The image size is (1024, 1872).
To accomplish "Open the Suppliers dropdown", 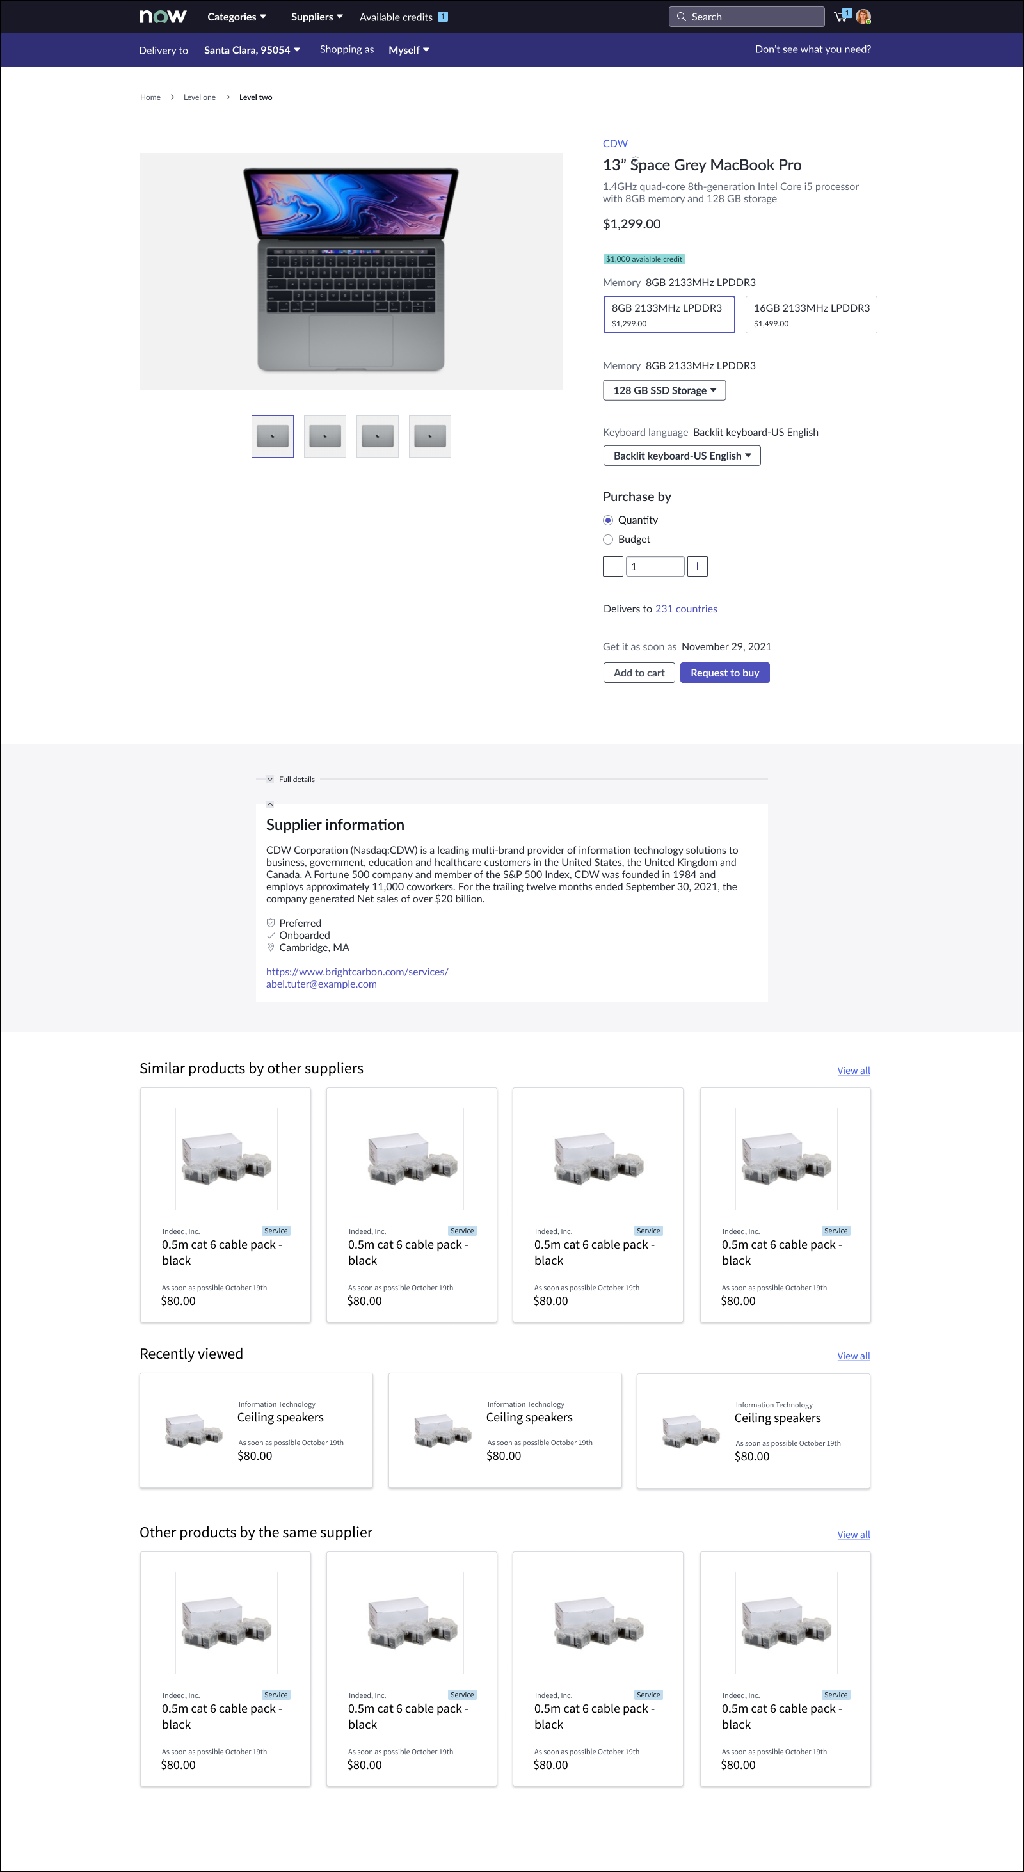I will point(317,17).
